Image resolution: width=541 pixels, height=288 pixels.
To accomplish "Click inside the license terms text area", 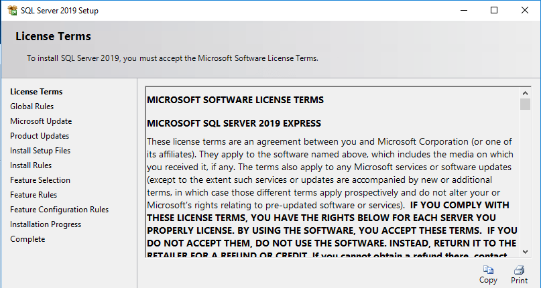I will (333, 172).
